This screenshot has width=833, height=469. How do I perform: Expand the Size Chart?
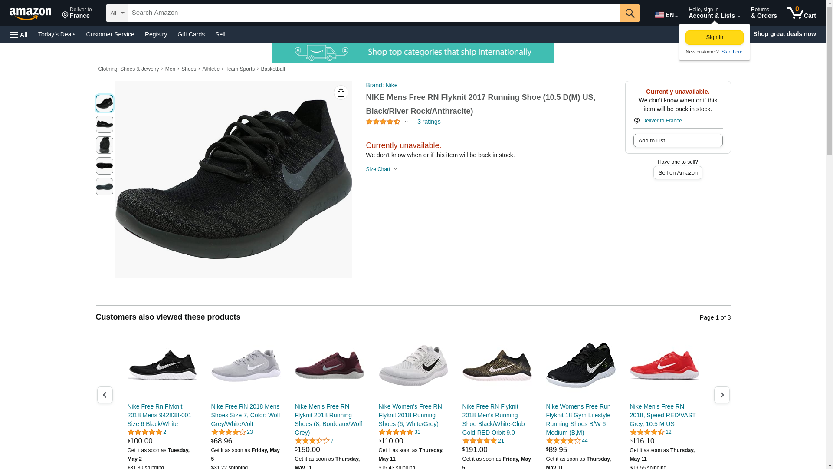pos(381,169)
